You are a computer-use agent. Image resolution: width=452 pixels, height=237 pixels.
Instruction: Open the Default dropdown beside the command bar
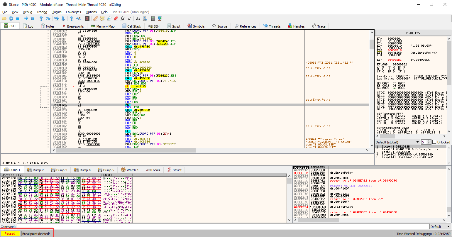[x=440, y=226]
